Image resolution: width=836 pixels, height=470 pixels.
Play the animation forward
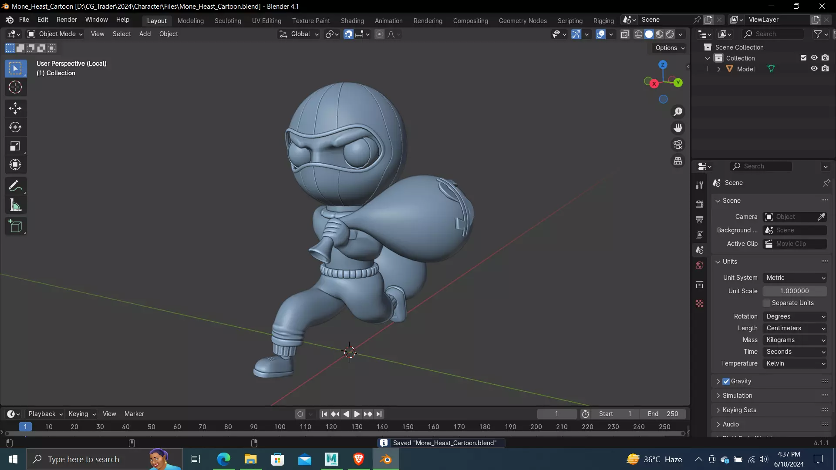[357, 414]
